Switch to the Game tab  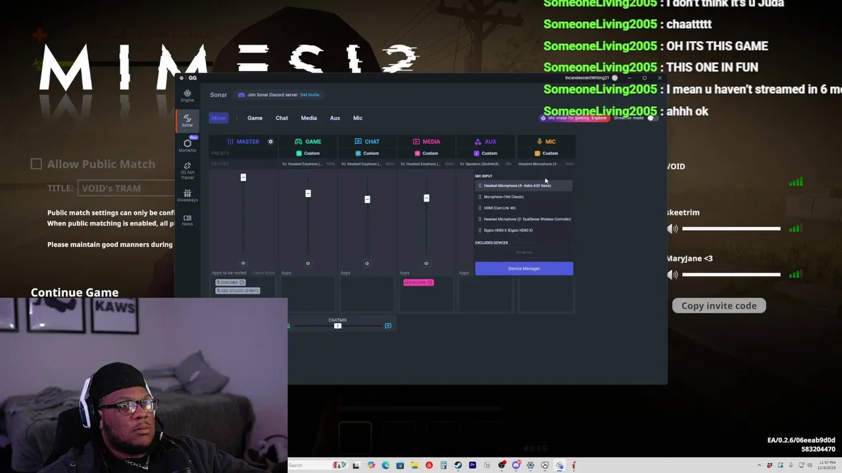[x=255, y=118]
